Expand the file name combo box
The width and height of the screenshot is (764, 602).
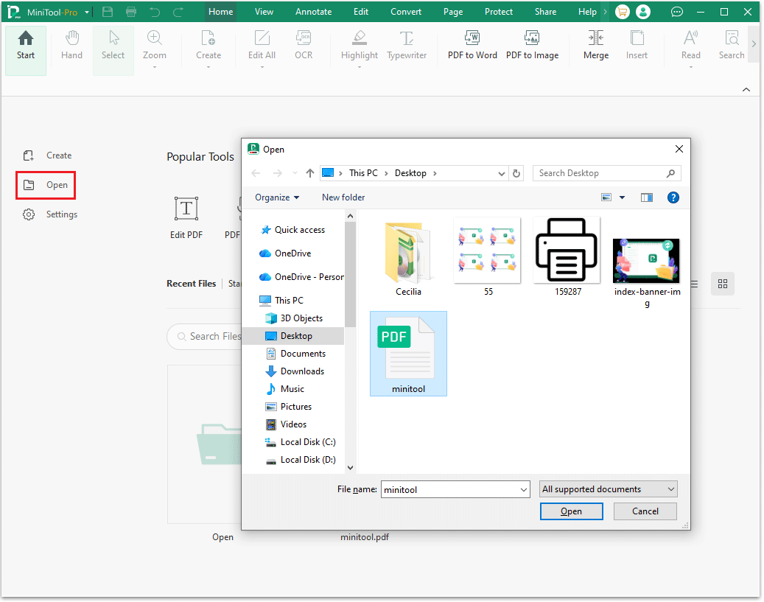tap(524, 489)
